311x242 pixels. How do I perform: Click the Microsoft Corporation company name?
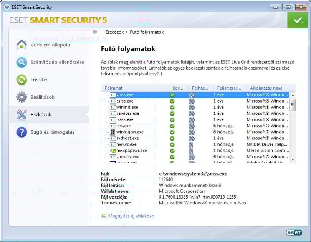pyautogui.click(x=182, y=191)
